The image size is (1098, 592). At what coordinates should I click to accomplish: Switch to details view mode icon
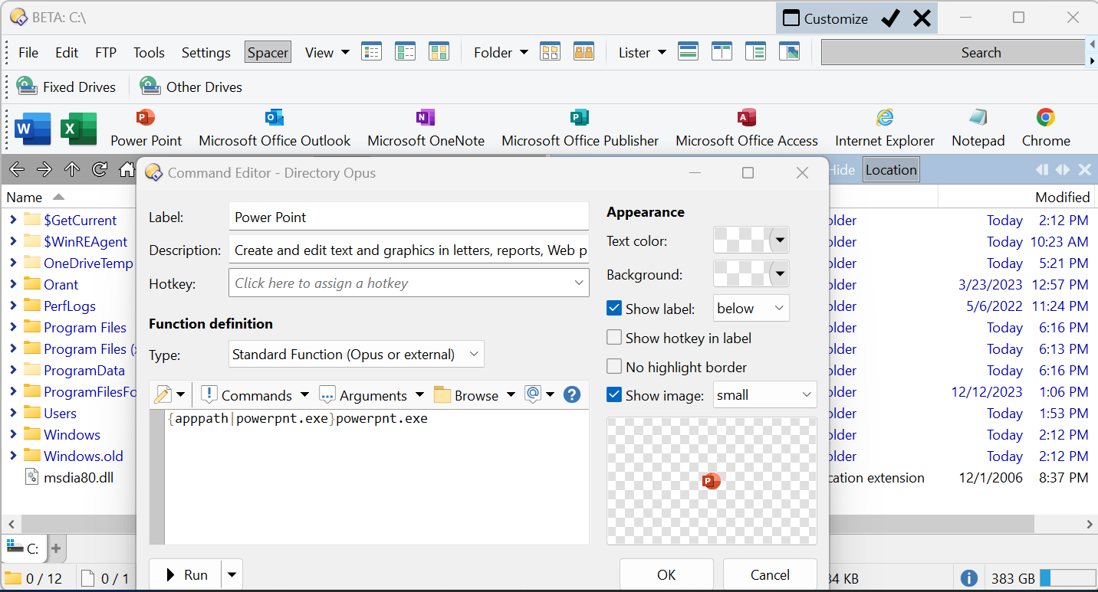(372, 52)
